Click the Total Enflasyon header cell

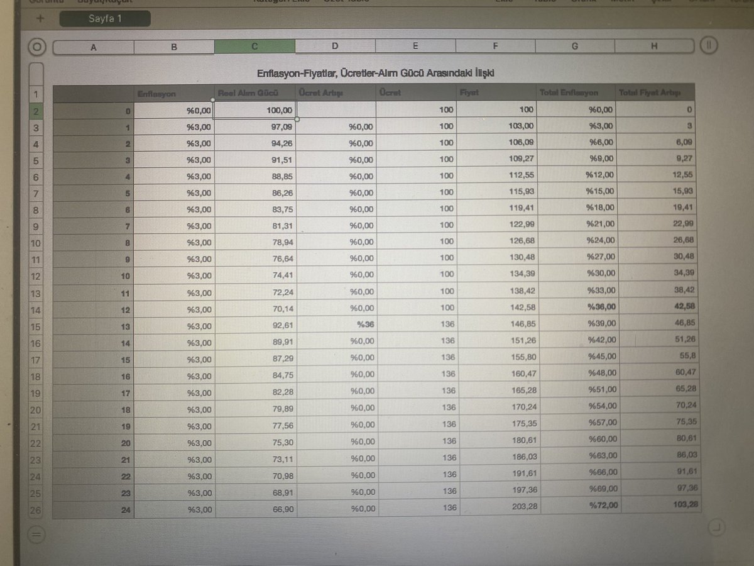tap(576, 92)
